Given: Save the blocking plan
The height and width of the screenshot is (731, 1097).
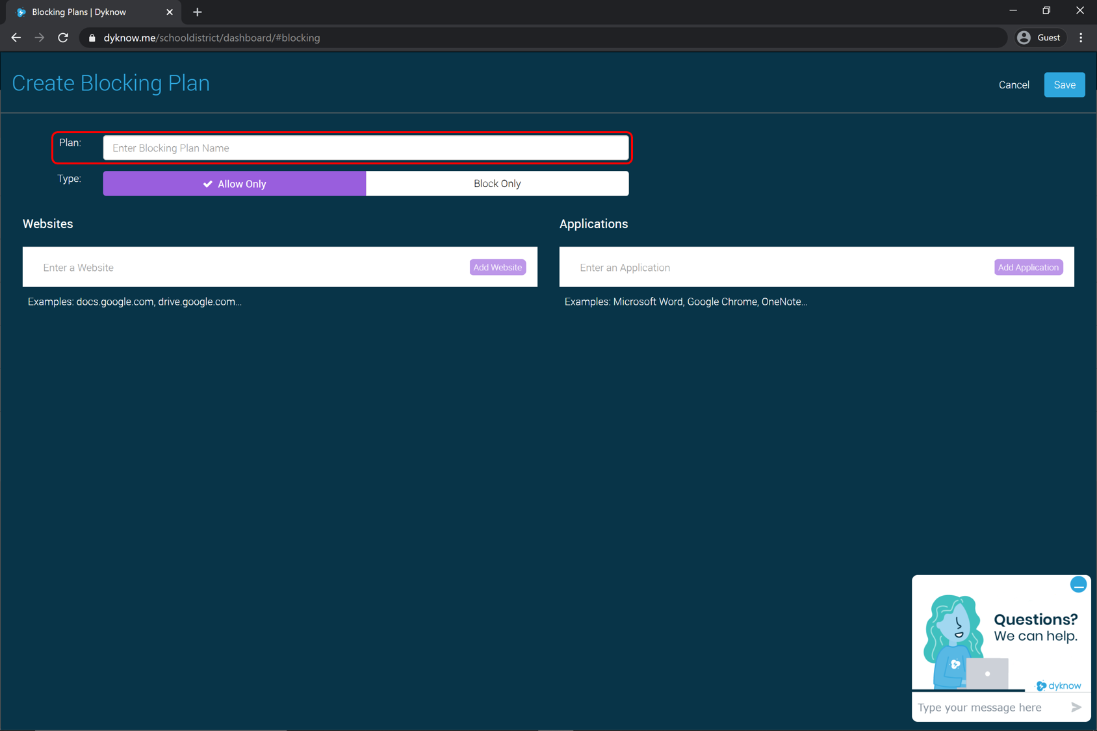Looking at the screenshot, I should coord(1065,85).
